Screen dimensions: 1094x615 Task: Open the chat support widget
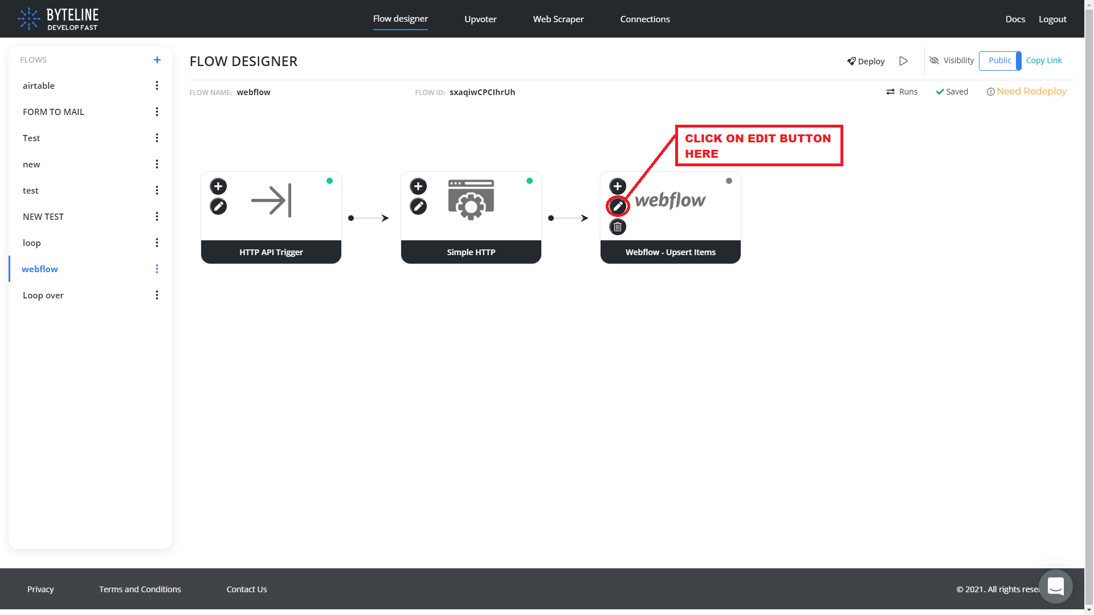(1056, 586)
